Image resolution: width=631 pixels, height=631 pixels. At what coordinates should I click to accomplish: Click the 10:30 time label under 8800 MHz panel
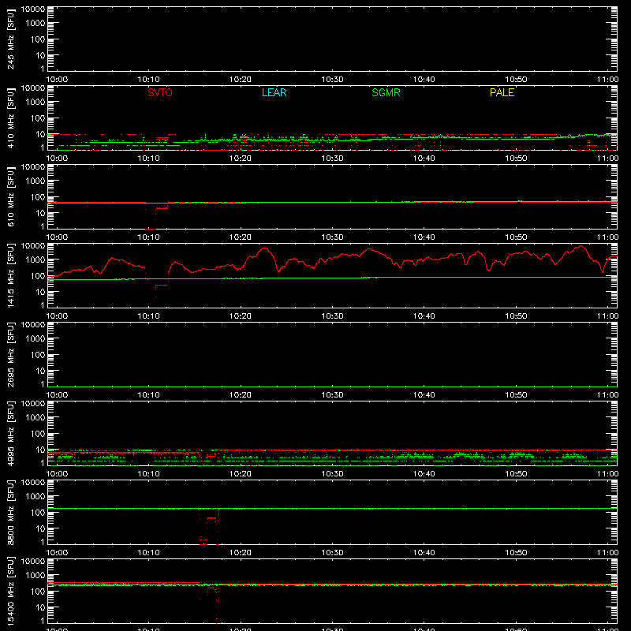coord(332,553)
